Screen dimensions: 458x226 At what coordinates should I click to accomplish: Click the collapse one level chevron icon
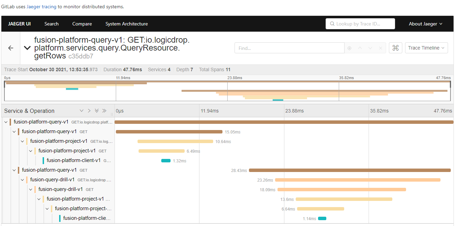pyautogui.click(x=89, y=111)
